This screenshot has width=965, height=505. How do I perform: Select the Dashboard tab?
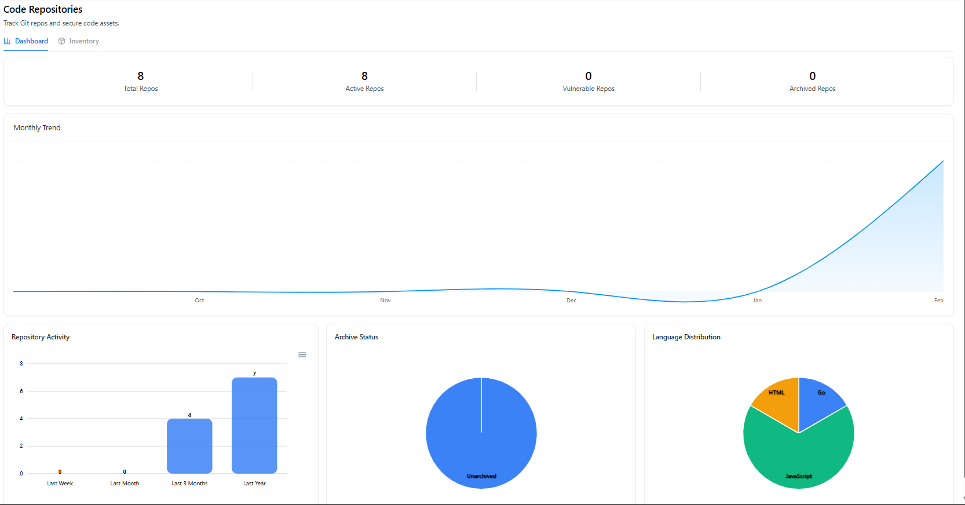(31, 41)
